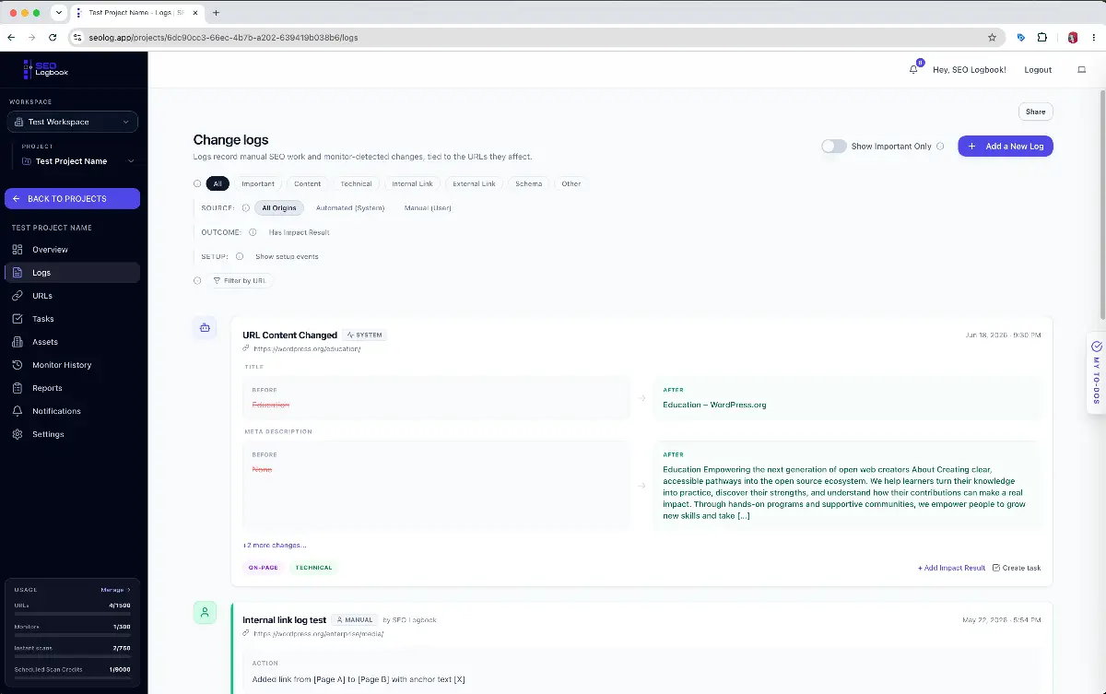Click the info icon next to SETUP
Viewport: 1106px width, 694px height.
pyautogui.click(x=240, y=256)
